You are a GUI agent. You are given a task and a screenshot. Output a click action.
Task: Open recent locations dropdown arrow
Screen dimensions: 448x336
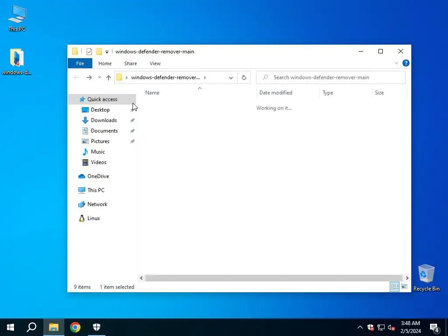click(99, 77)
